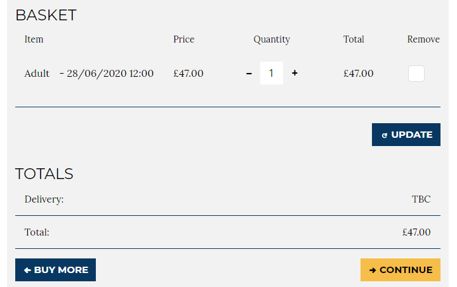Screen dimensions: 457x287
Task: Click the Quantity column header
Action: tap(272, 39)
